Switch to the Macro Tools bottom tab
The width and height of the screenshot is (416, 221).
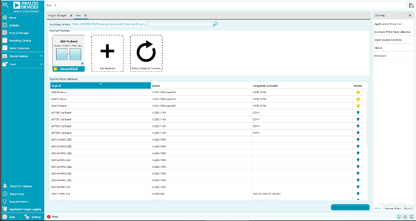408,209
